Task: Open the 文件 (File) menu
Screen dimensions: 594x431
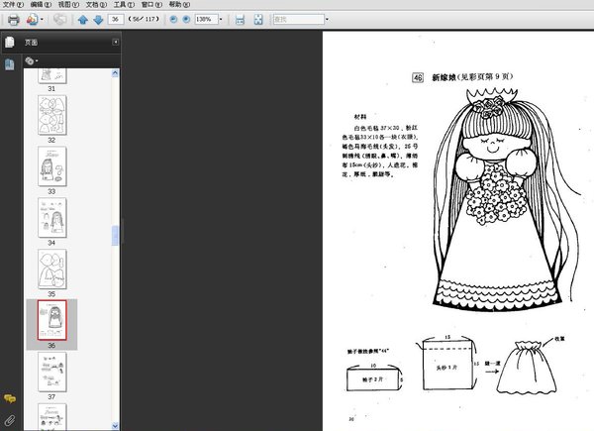Action: 13,5
